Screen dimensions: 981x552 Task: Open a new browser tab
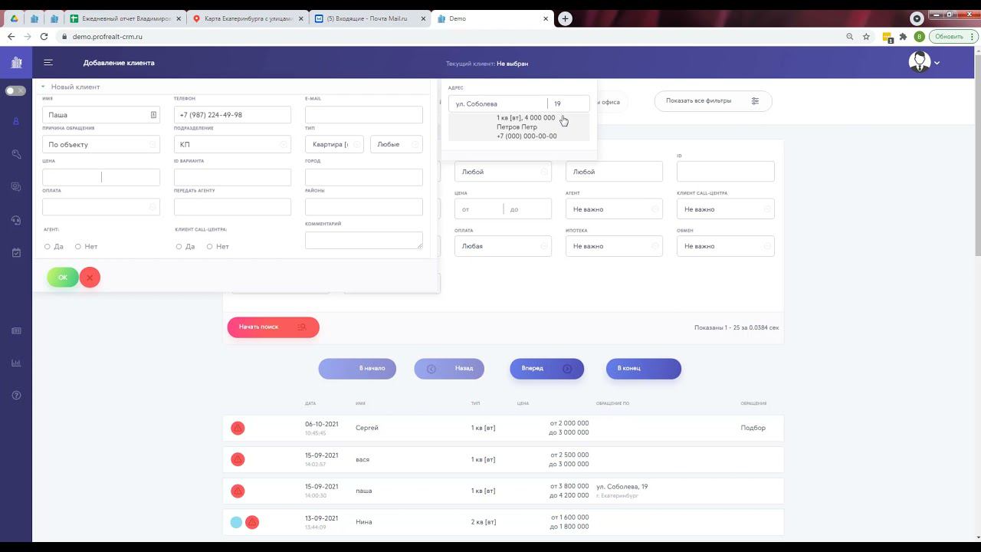pyautogui.click(x=565, y=18)
